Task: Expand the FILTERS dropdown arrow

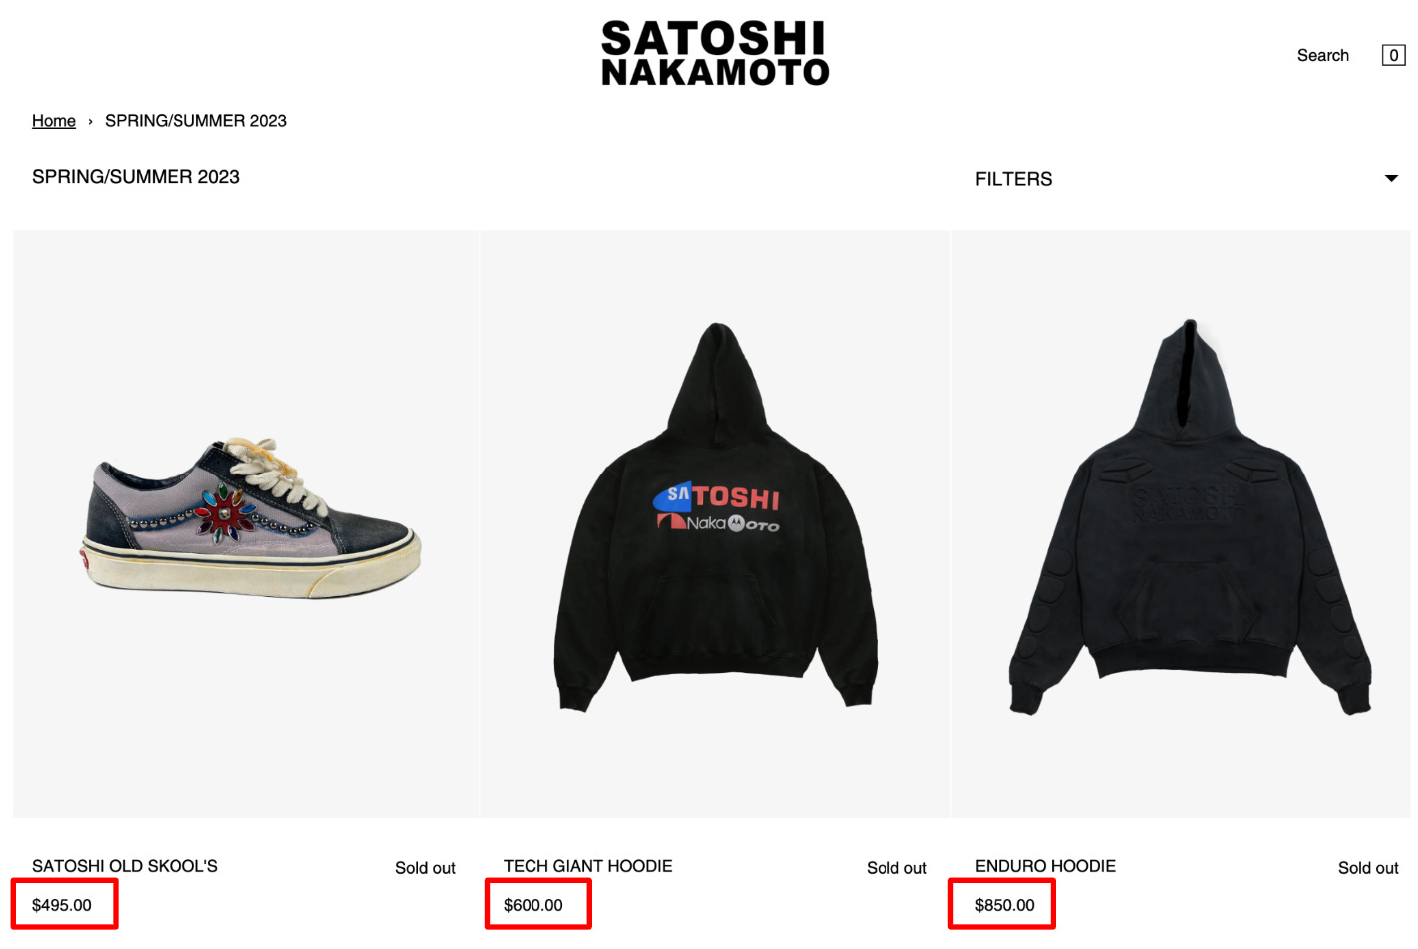Action: coord(1391,179)
